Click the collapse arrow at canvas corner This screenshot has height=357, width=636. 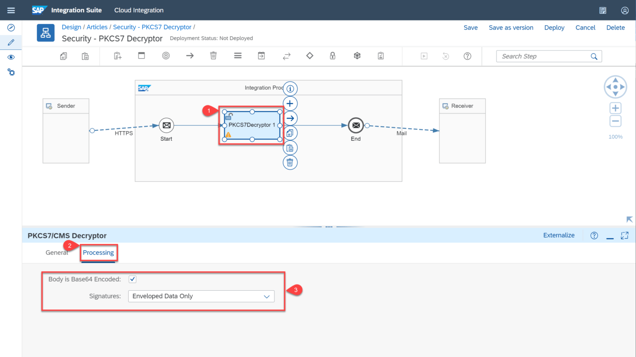click(x=629, y=219)
